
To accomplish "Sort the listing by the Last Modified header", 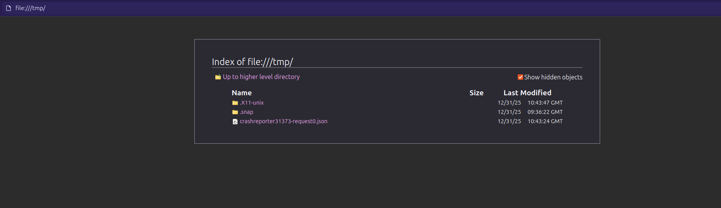I will pyautogui.click(x=527, y=93).
